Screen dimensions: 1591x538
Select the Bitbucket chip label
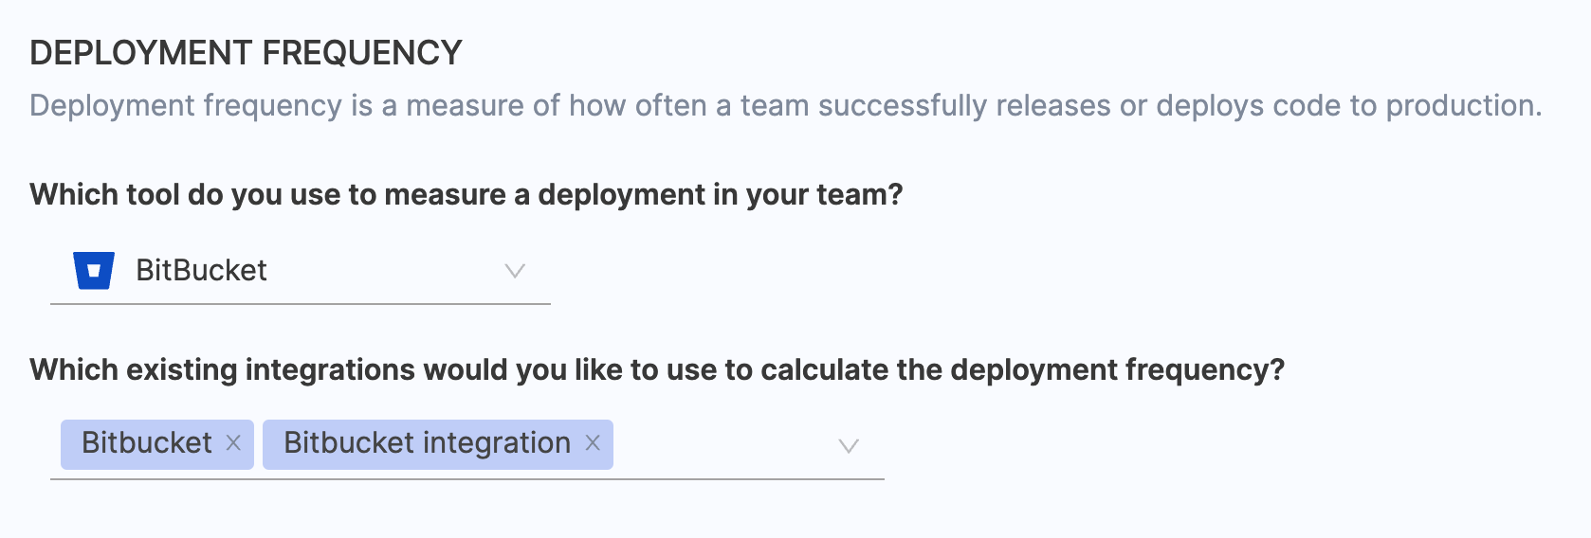pos(147,442)
